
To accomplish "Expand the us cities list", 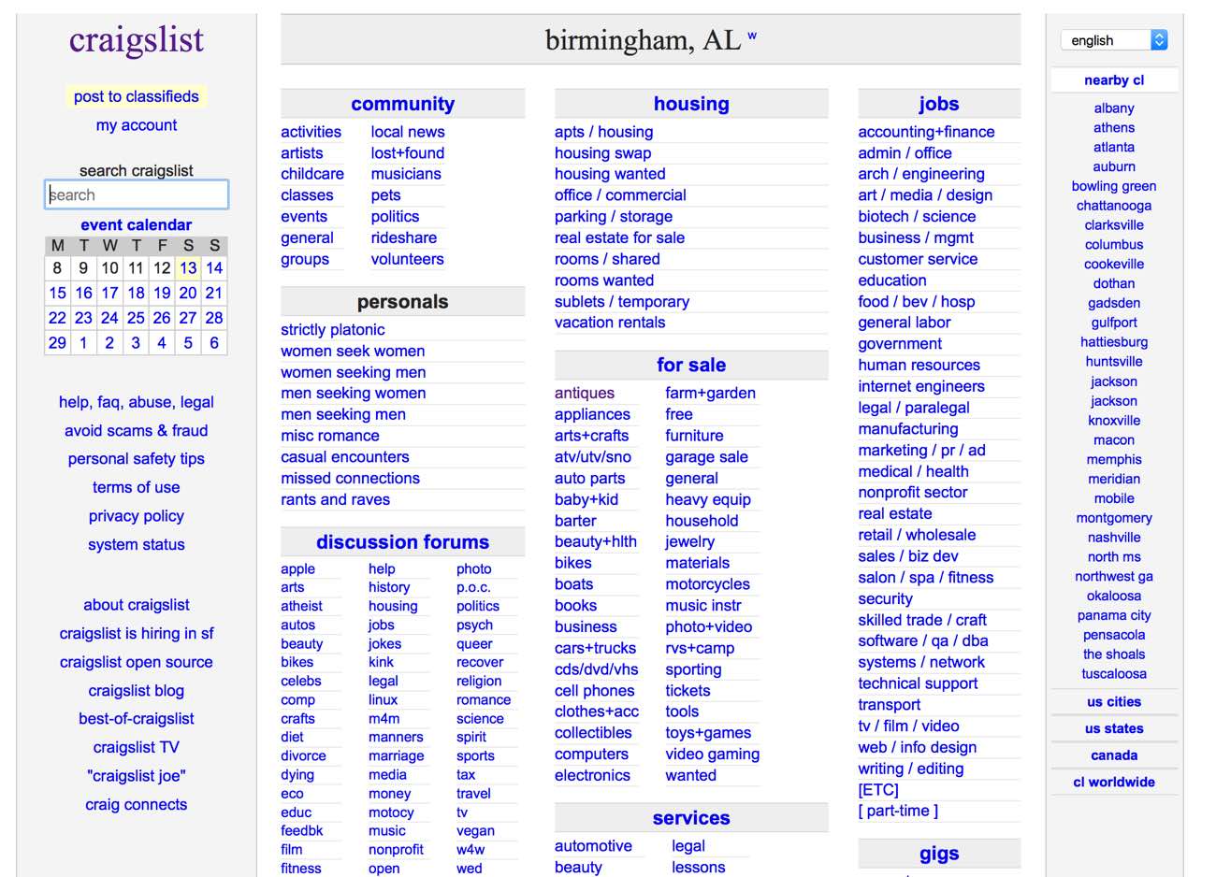I will [x=1114, y=702].
